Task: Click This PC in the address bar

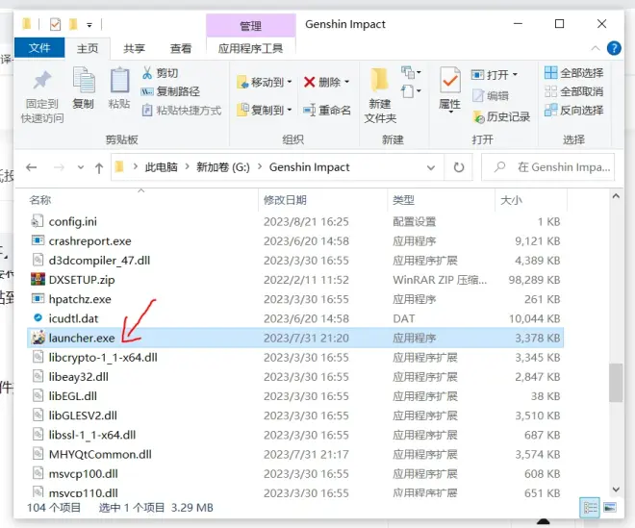Action: click(x=161, y=167)
